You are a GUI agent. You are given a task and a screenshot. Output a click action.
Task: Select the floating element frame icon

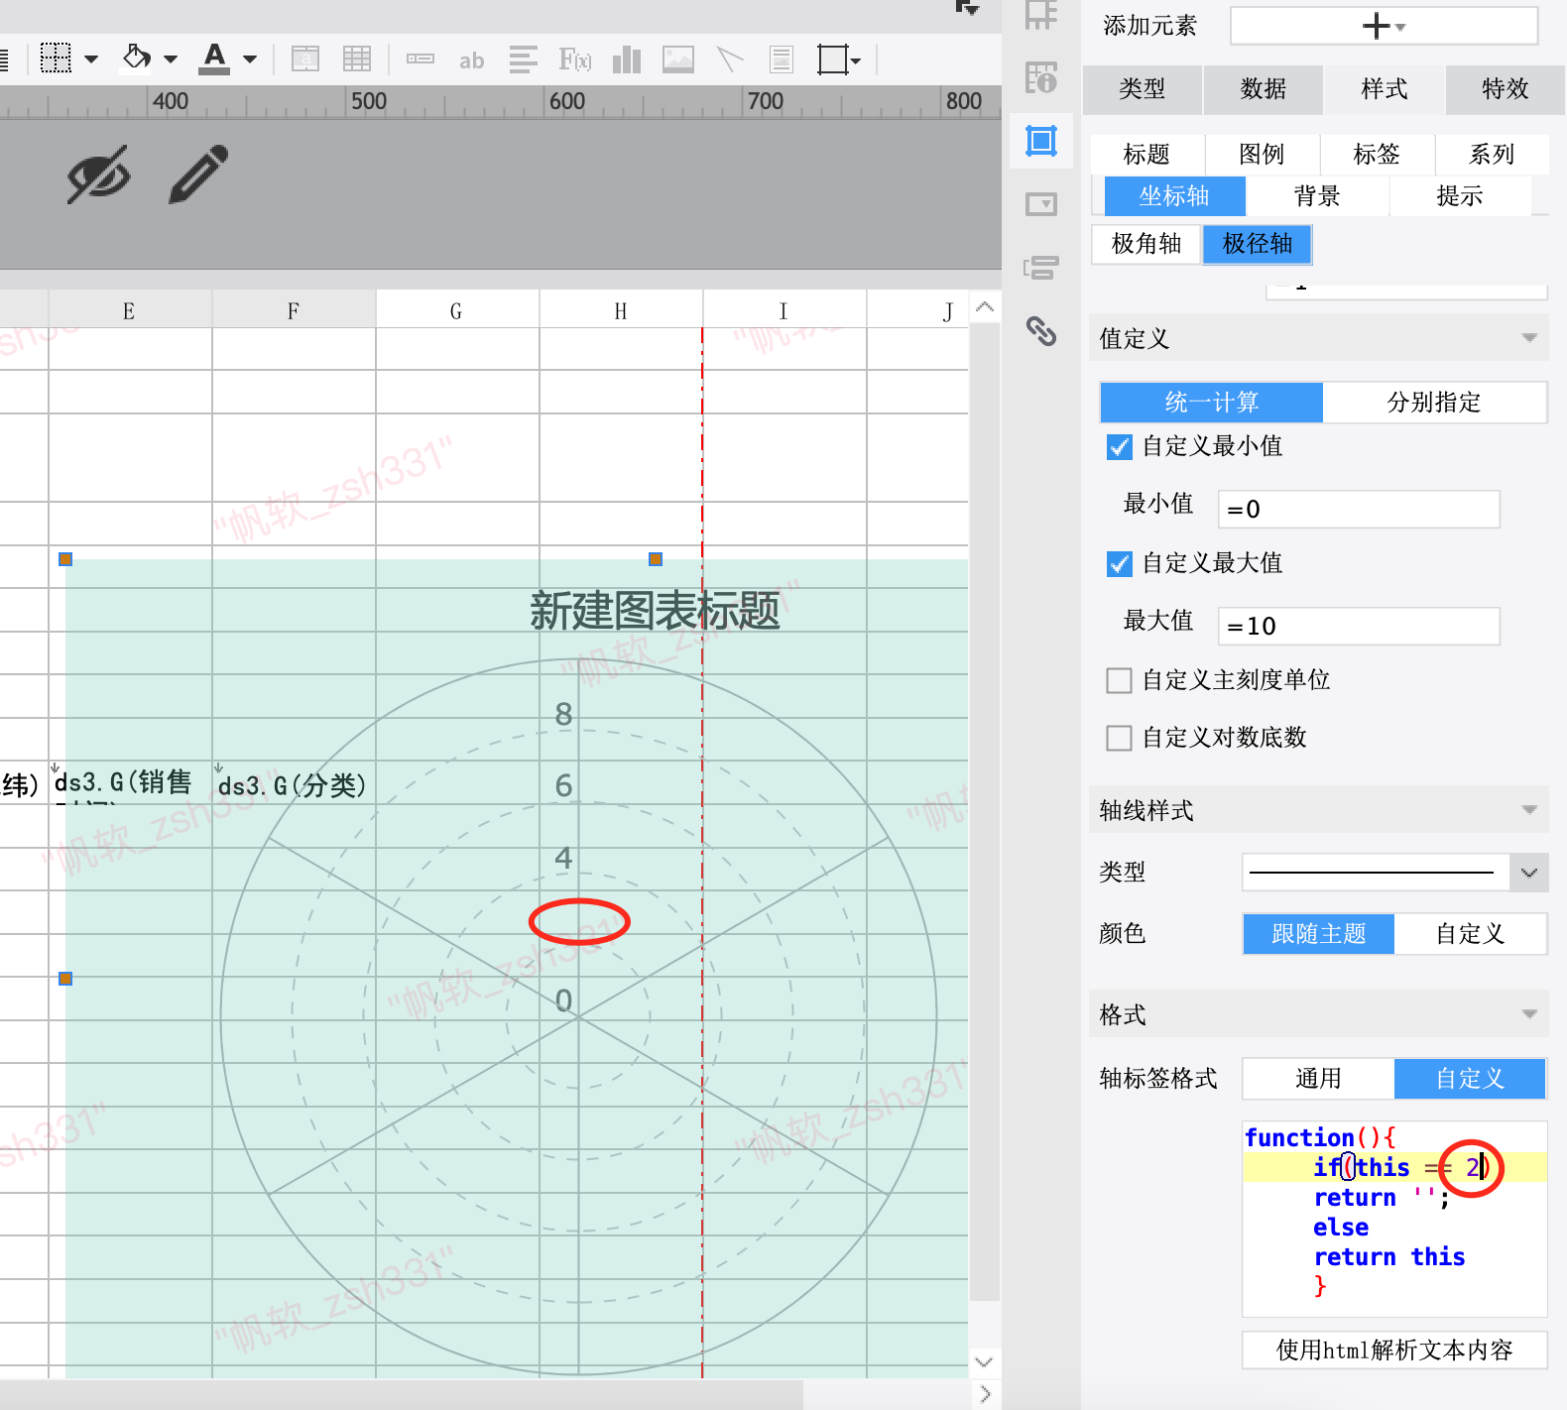click(x=832, y=59)
